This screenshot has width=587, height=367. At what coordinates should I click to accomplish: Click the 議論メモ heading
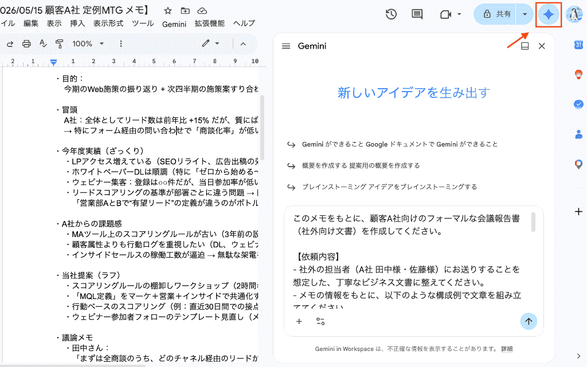(x=77, y=338)
